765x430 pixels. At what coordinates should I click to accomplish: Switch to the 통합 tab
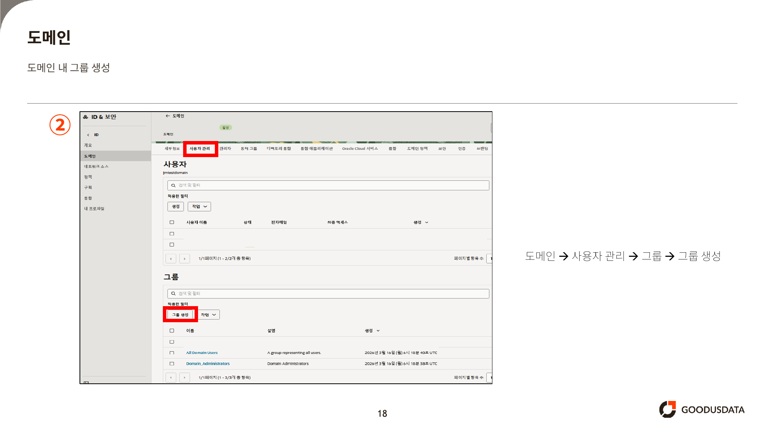pos(392,149)
